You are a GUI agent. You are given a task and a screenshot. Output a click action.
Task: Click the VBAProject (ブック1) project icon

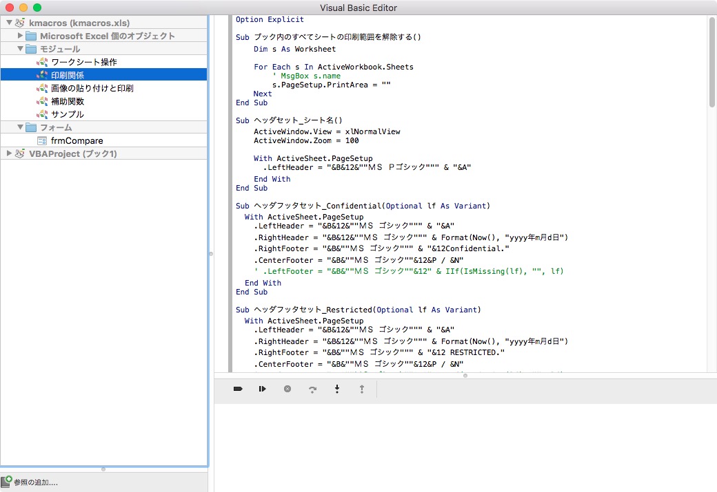click(20, 153)
